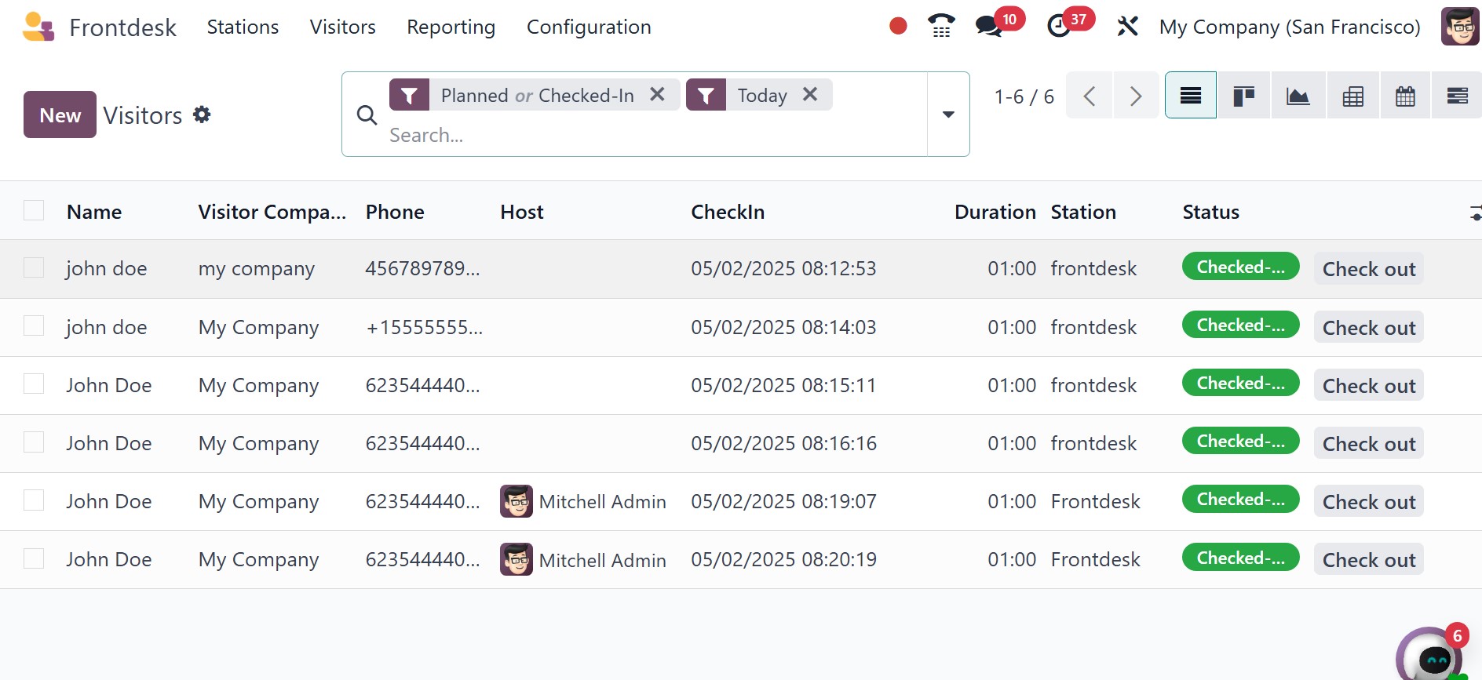This screenshot has height=680, width=1482.
Task: Click the debug tools wrench icon
Action: (1127, 27)
